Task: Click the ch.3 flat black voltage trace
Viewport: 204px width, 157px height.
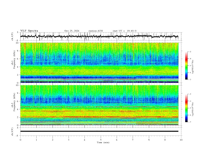Action: tap(99, 131)
